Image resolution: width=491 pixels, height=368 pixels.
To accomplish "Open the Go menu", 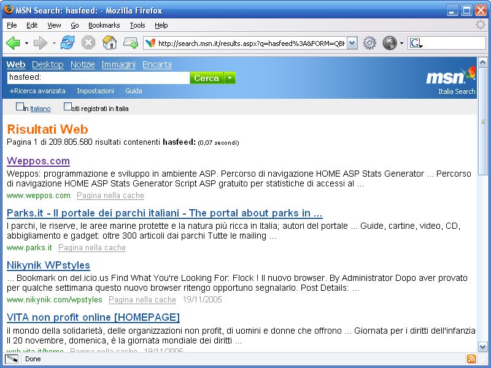I will (74, 25).
